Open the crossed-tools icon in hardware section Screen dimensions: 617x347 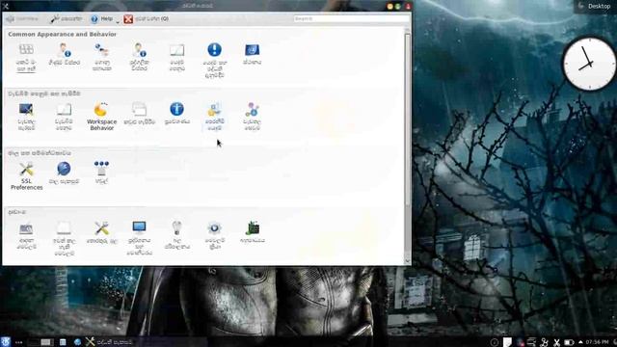[x=101, y=232]
